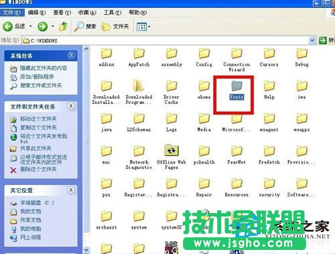
Task: Click 移动这个文件夹 link
Action: coord(38,119)
